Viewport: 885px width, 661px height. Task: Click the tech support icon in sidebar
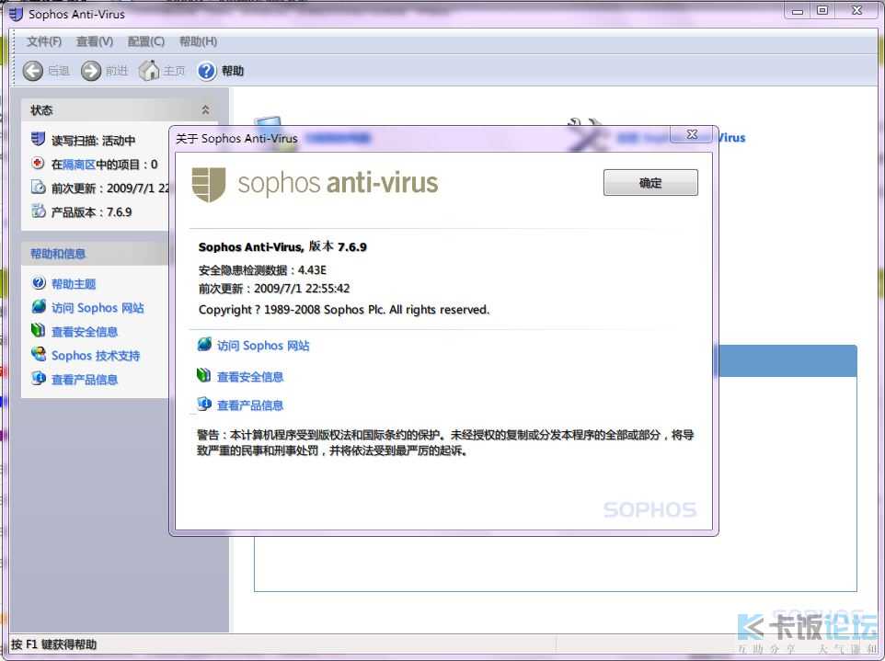[x=39, y=354]
